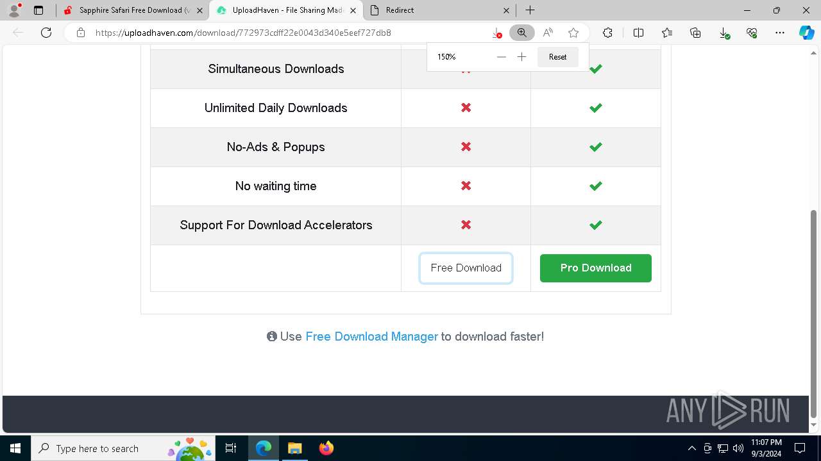This screenshot has height=461, width=821.
Task: Open the Extensions puzzle icon
Action: tap(607, 33)
